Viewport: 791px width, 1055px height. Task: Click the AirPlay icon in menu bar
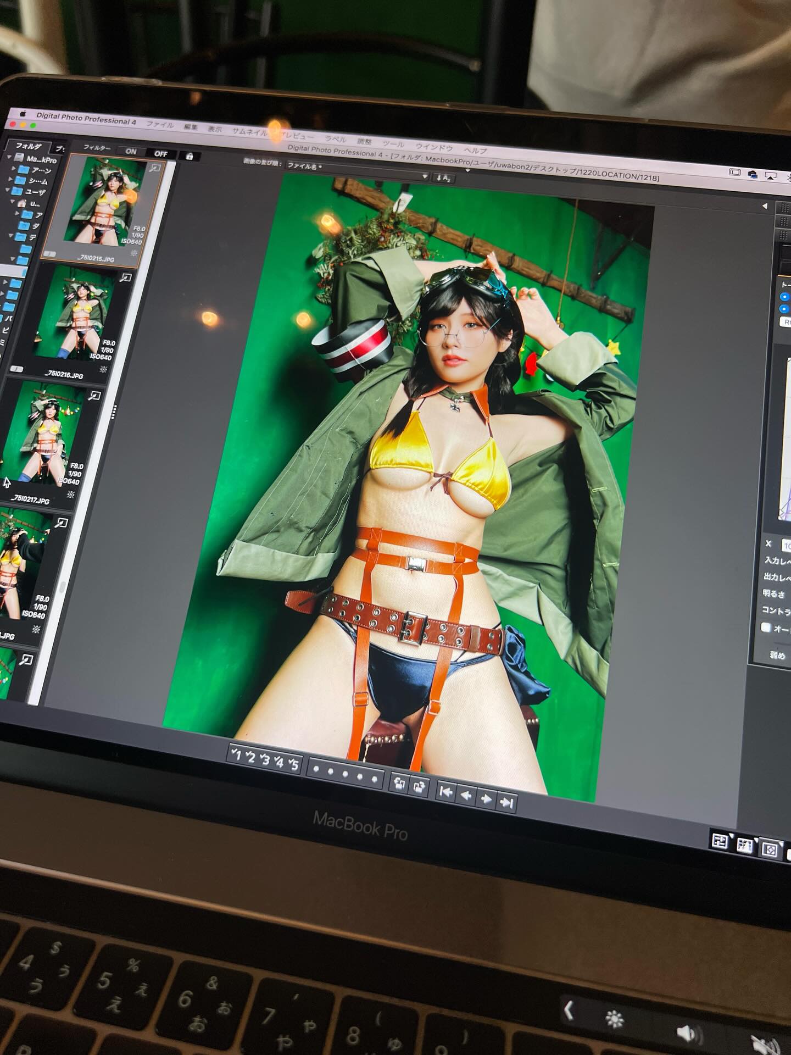pyautogui.click(x=770, y=176)
